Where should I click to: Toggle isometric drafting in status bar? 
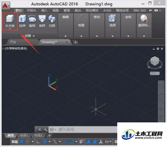click(x=55, y=142)
